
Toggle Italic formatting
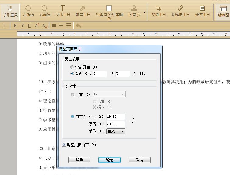pyautogui.click(x=22, y=26)
